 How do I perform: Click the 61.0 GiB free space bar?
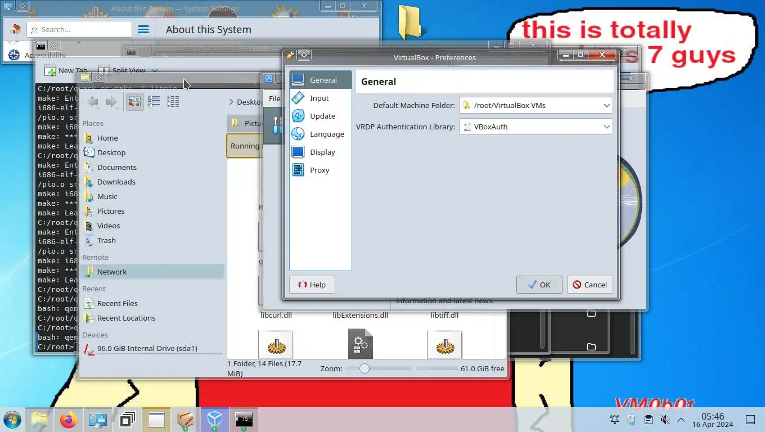tap(436, 368)
